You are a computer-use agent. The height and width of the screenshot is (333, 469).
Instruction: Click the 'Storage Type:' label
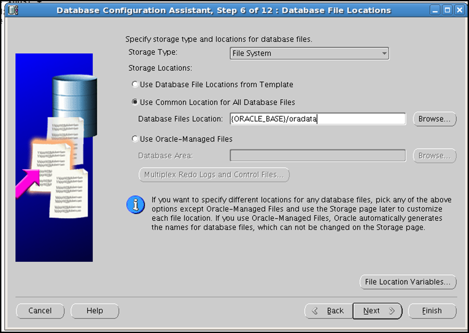tap(153, 52)
